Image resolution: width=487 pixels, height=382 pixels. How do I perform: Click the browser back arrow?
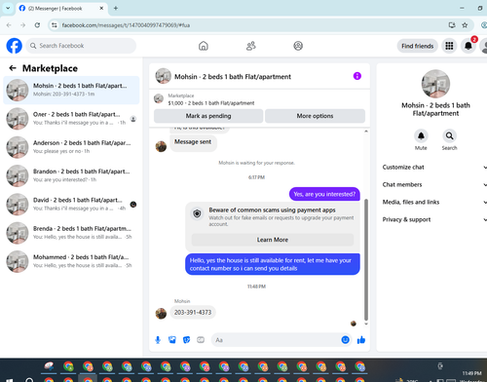coord(9,25)
